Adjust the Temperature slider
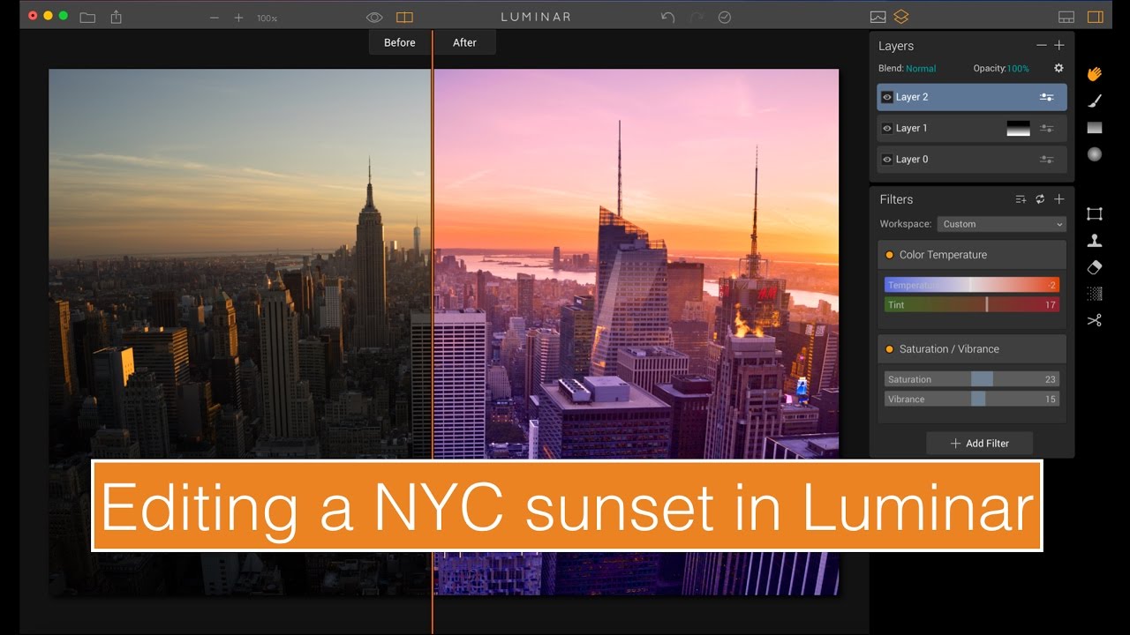1130x635 pixels. (972, 285)
